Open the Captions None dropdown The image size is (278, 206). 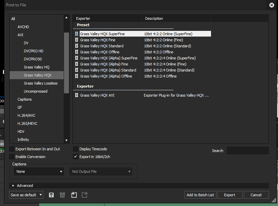pyautogui.click(x=39, y=171)
